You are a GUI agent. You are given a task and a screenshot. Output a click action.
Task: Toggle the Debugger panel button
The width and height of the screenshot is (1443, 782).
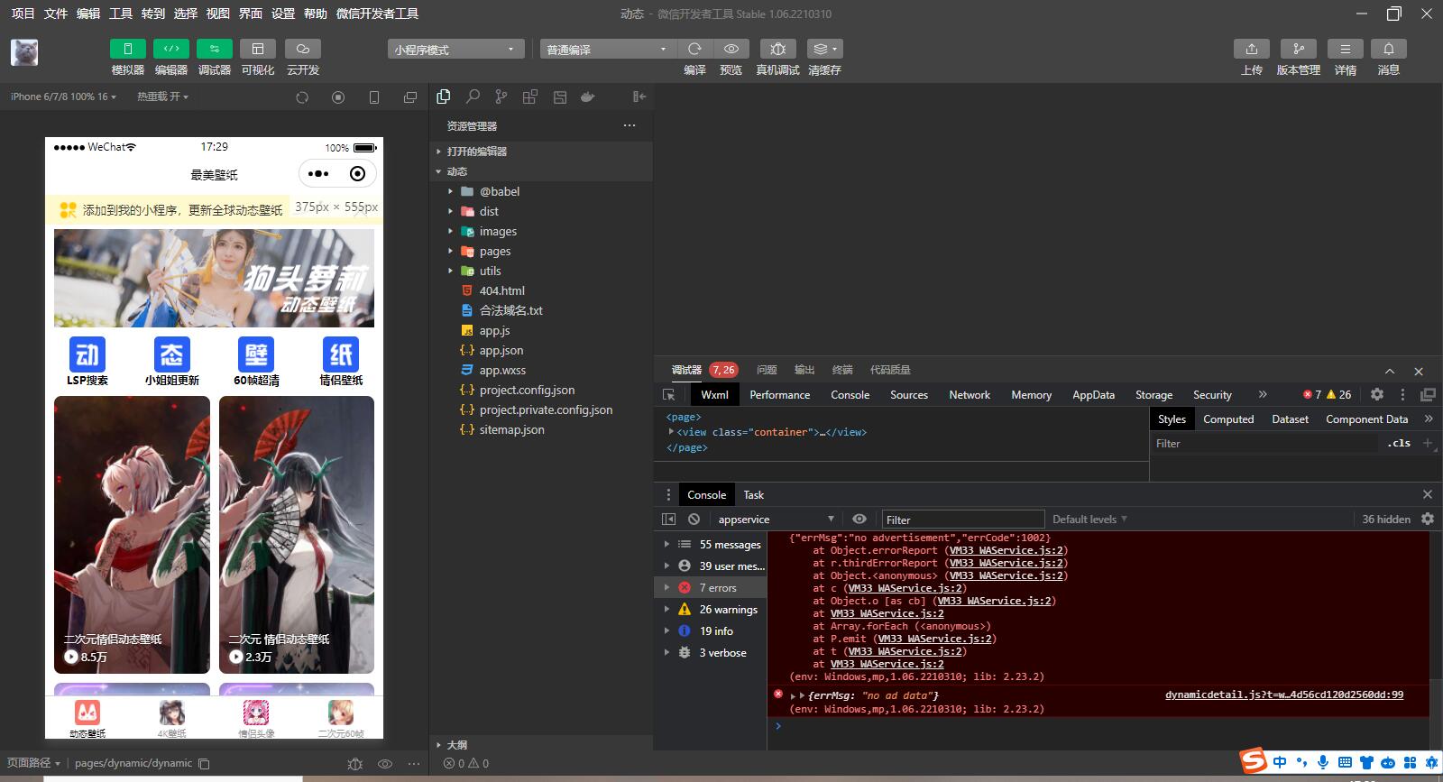pos(214,49)
